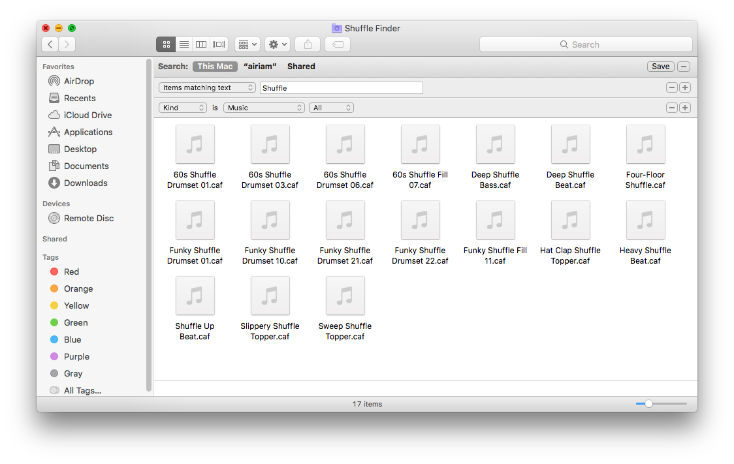This screenshot has height=464, width=734.
Task: Switch to icon view
Action: pyautogui.click(x=166, y=44)
